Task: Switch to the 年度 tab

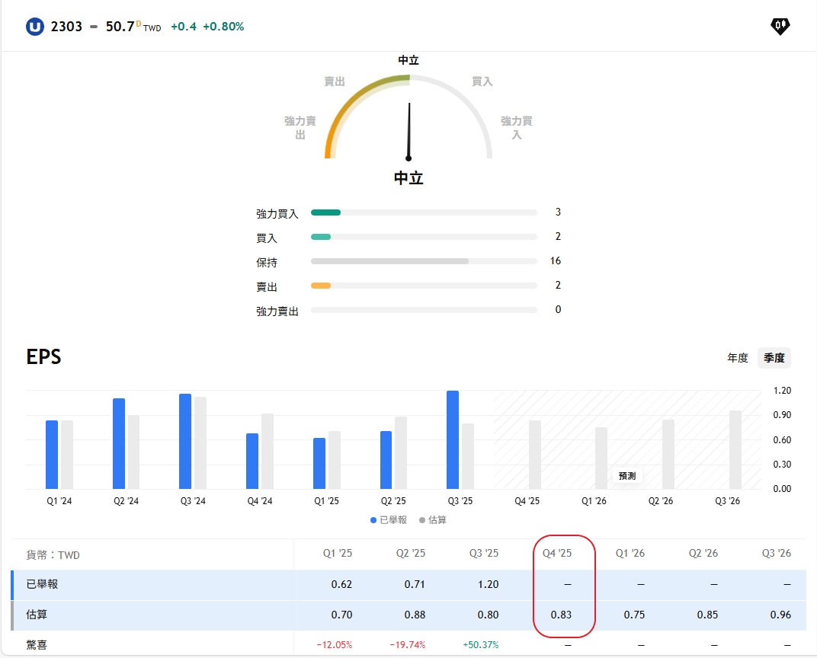Action: coord(737,357)
